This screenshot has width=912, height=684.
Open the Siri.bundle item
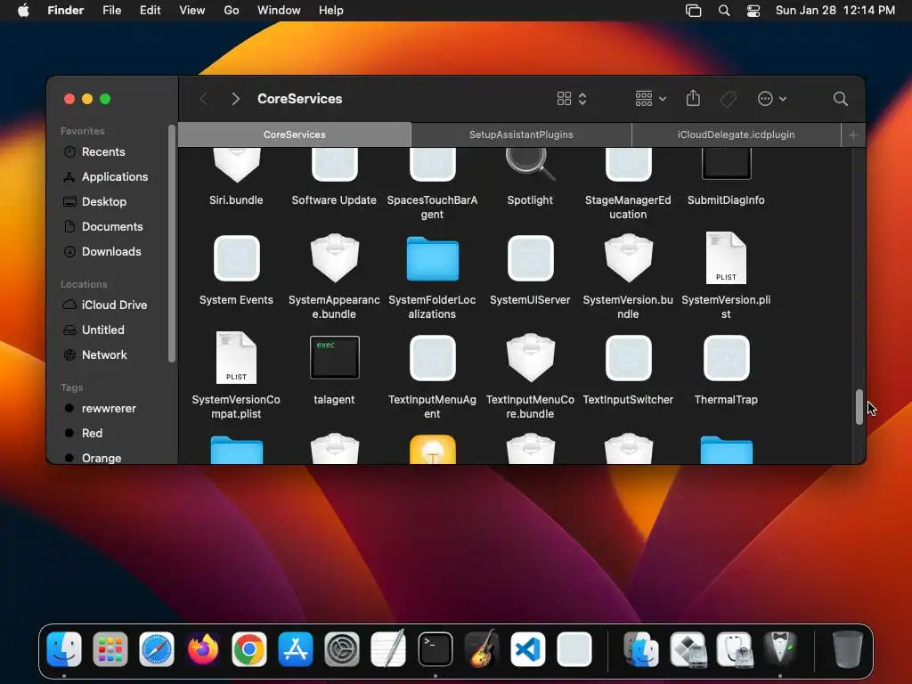[x=236, y=165]
